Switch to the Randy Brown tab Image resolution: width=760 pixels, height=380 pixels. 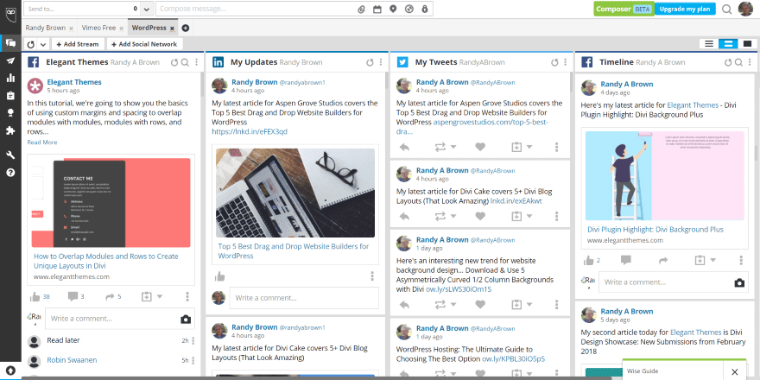[45, 28]
